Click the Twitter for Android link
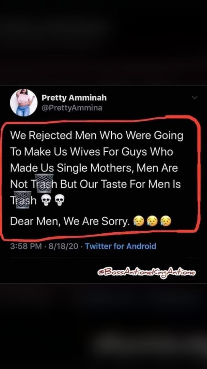 click(x=120, y=246)
